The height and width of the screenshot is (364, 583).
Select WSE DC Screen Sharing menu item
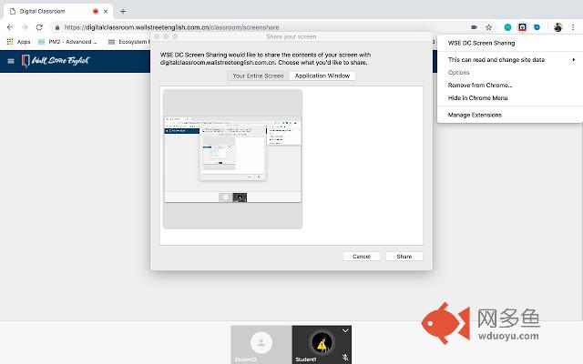[481, 43]
